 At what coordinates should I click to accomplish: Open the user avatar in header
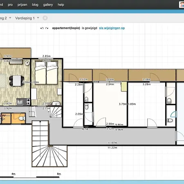182,4
